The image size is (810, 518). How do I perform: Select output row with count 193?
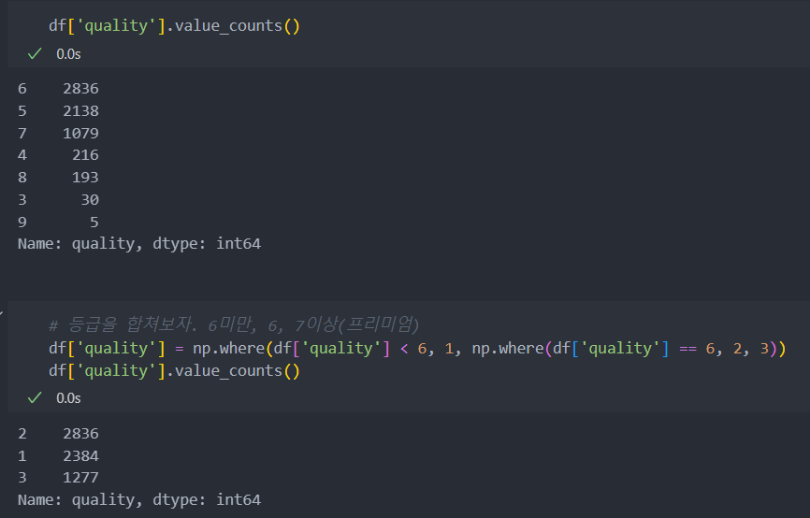click(x=58, y=177)
